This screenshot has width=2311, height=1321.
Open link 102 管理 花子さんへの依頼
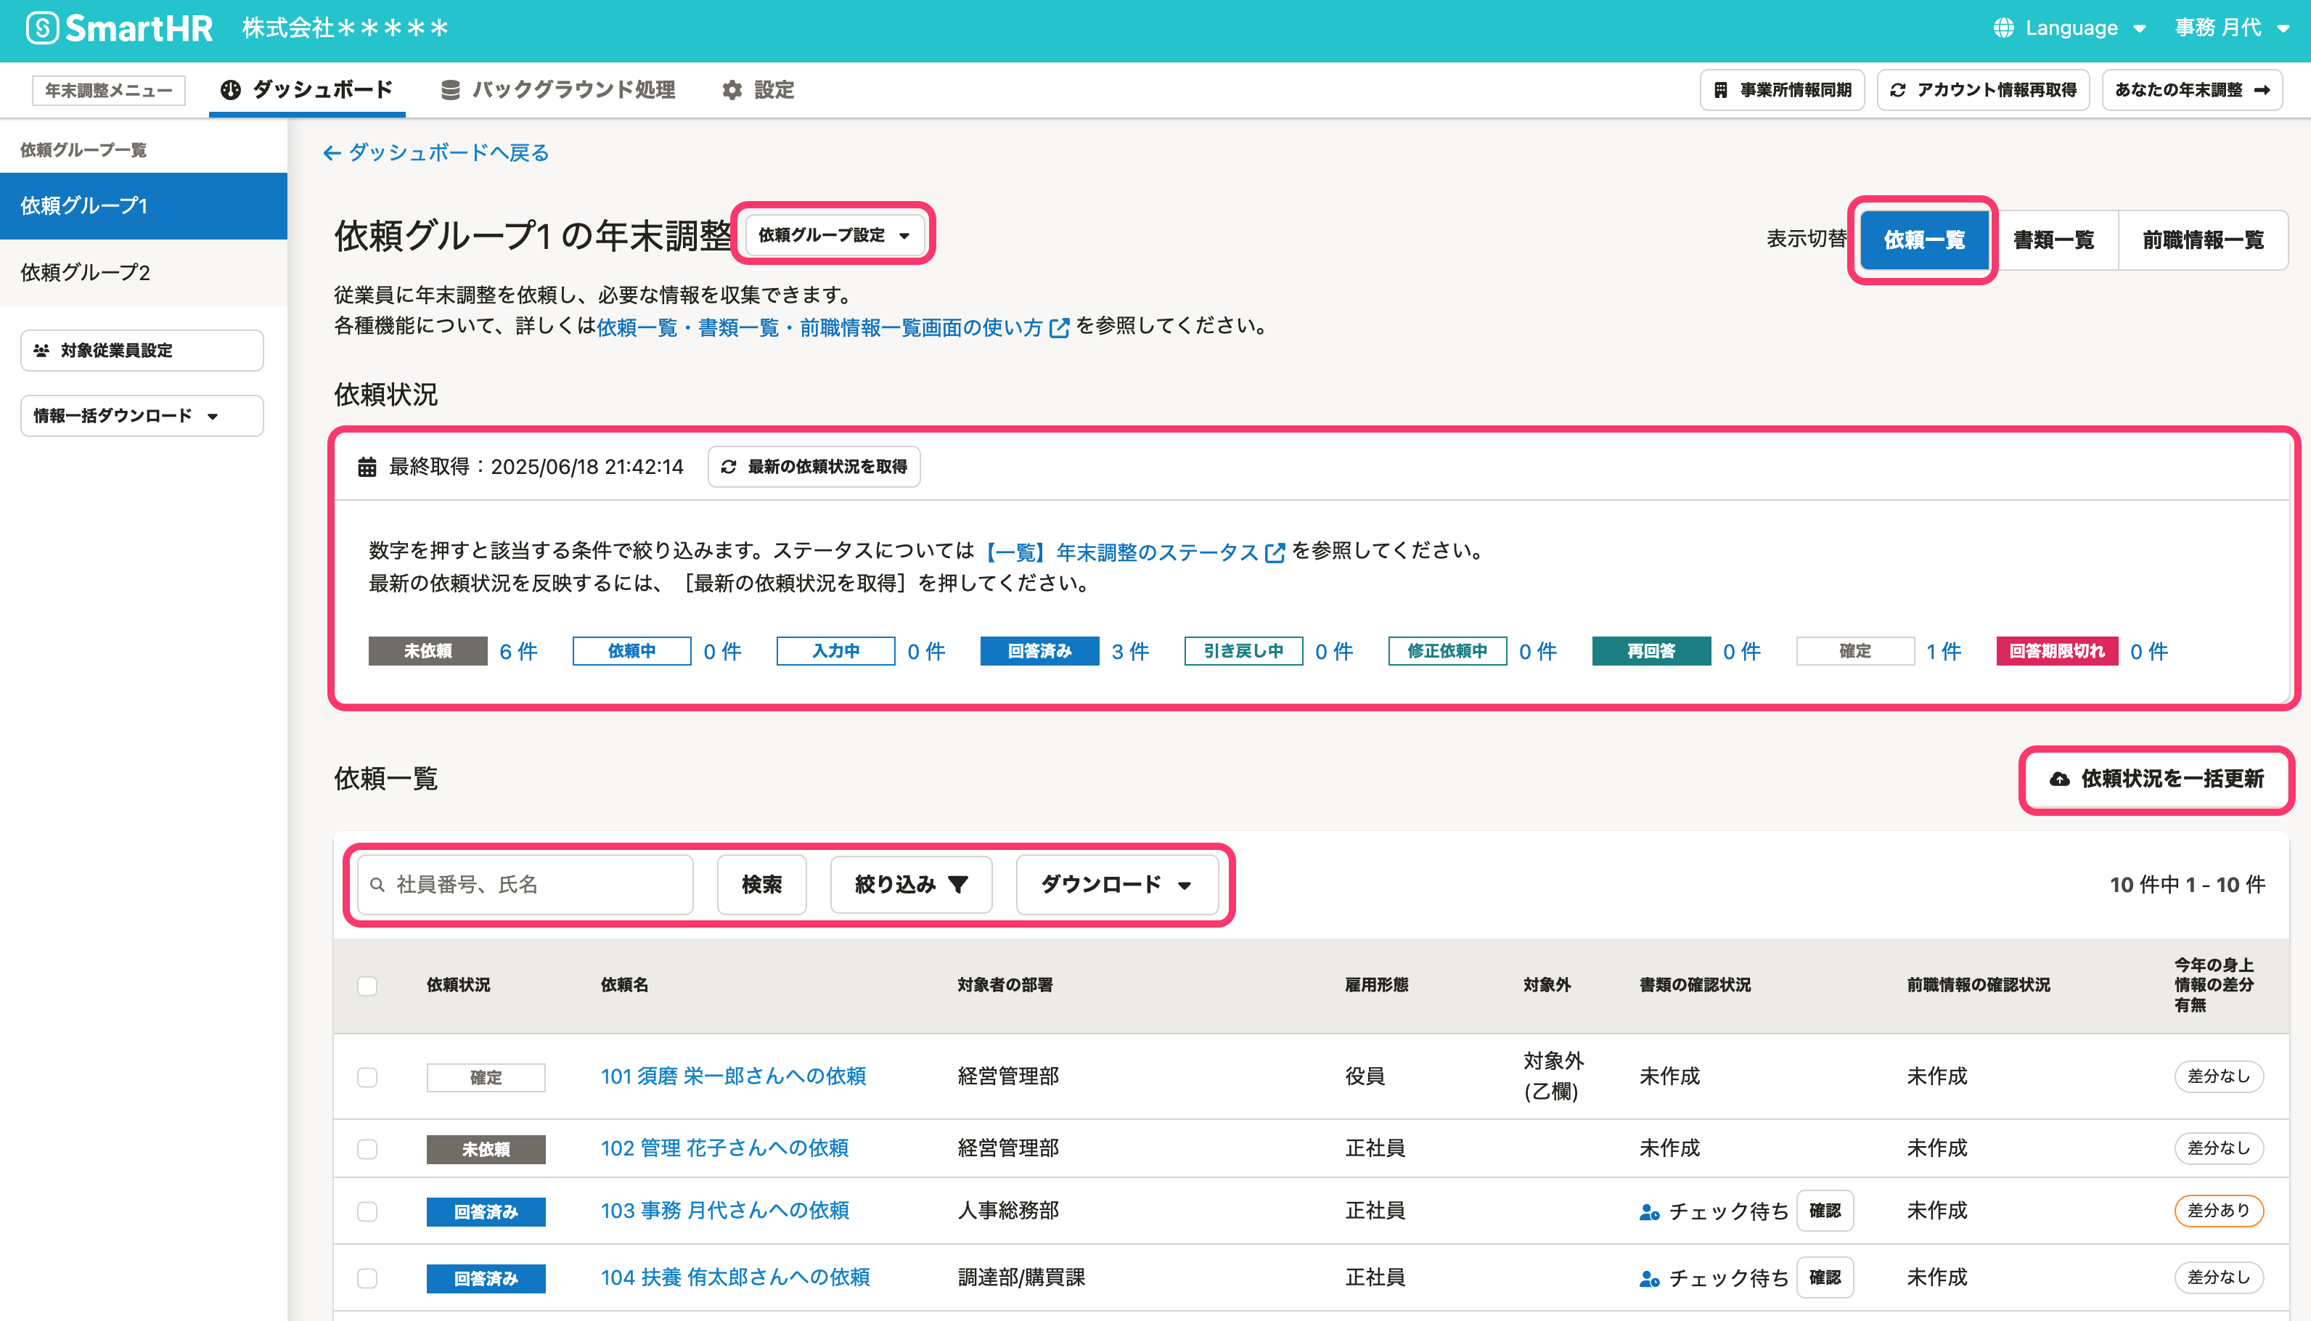click(x=724, y=1148)
